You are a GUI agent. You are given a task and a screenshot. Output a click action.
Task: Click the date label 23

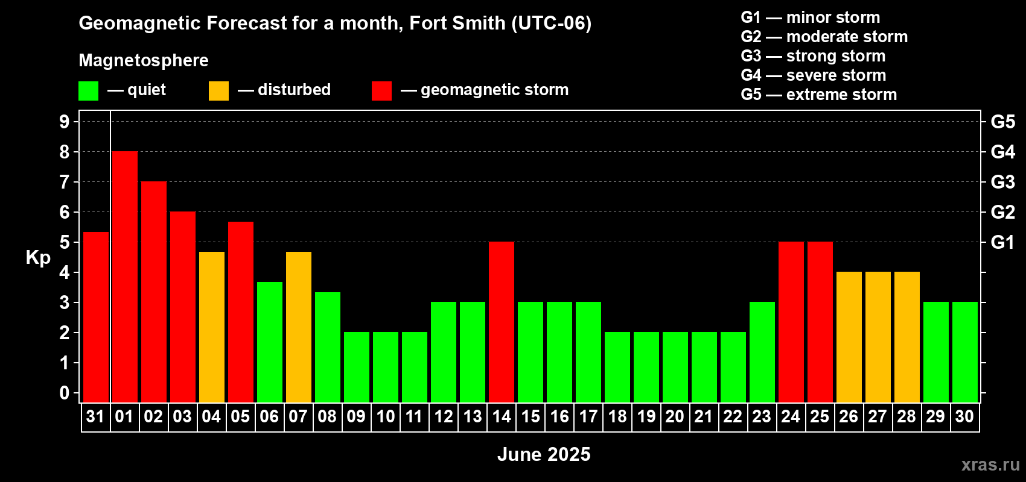[762, 416]
